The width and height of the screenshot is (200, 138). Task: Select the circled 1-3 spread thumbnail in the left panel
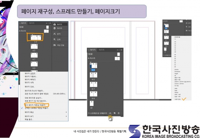[36, 38]
